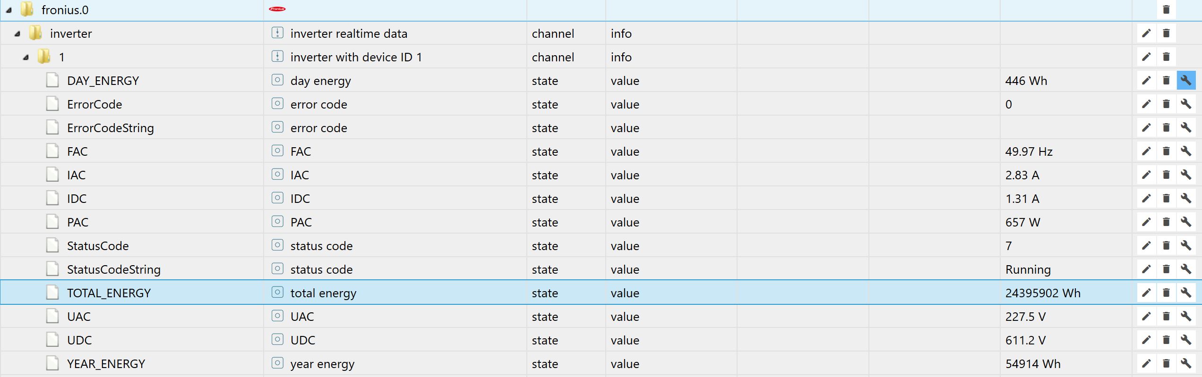Edit the TOTAL_ENERGY object
This screenshot has height=377, width=1202.
pyautogui.click(x=1146, y=293)
